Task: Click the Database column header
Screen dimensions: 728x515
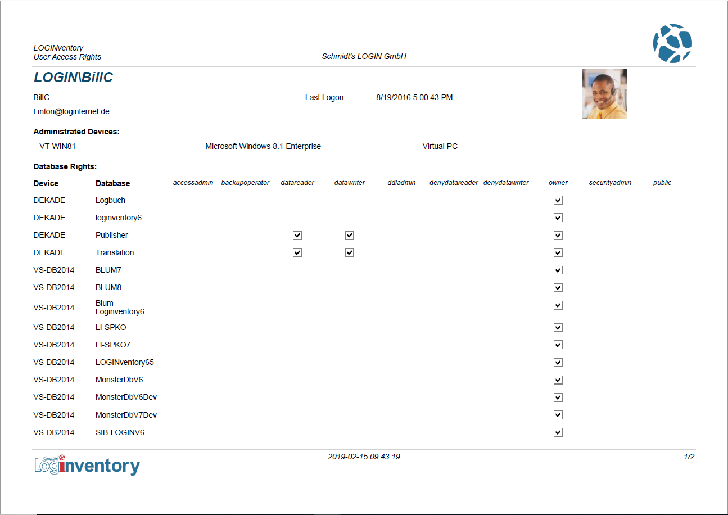Action: (113, 183)
